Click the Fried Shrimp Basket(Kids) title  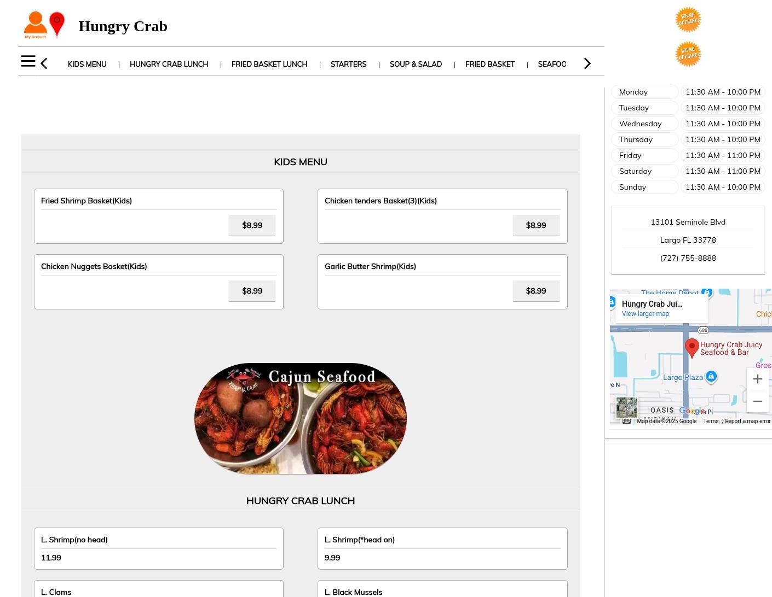pyautogui.click(x=87, y=201)
